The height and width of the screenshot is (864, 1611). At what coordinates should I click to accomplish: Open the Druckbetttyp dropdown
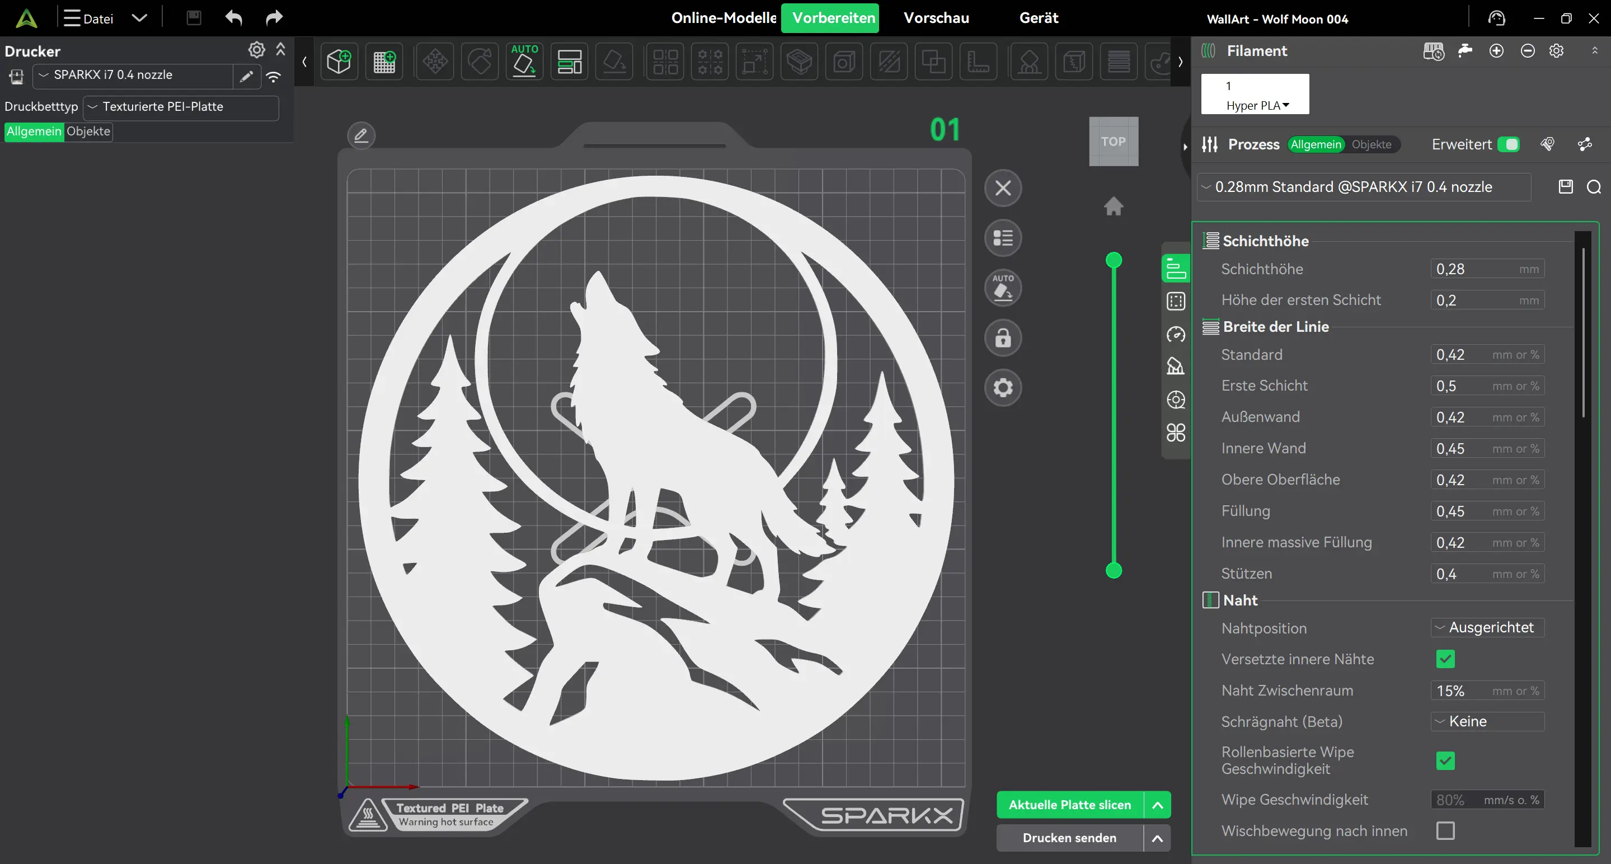181,107
